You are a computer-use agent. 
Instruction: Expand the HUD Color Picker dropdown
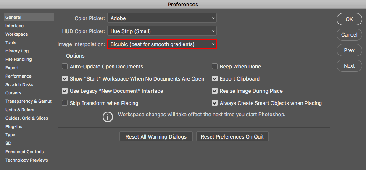[x=162, y=31]
